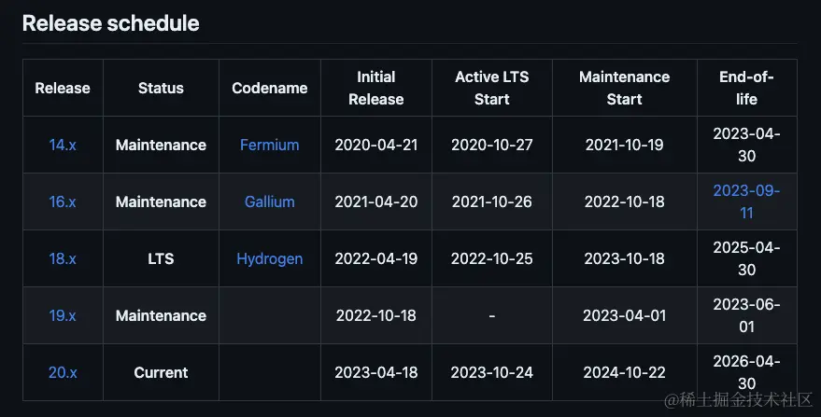Follow the Gallium codename link
821x417 pixels.
pos(270,202)
